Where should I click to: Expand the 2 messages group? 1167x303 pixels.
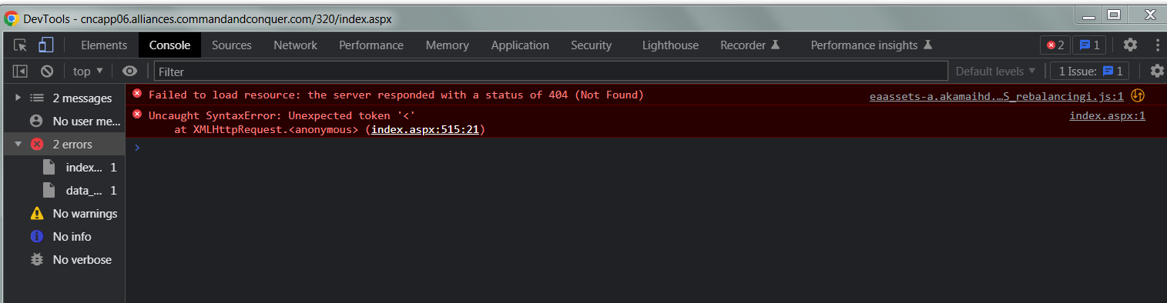coord(18,98)
